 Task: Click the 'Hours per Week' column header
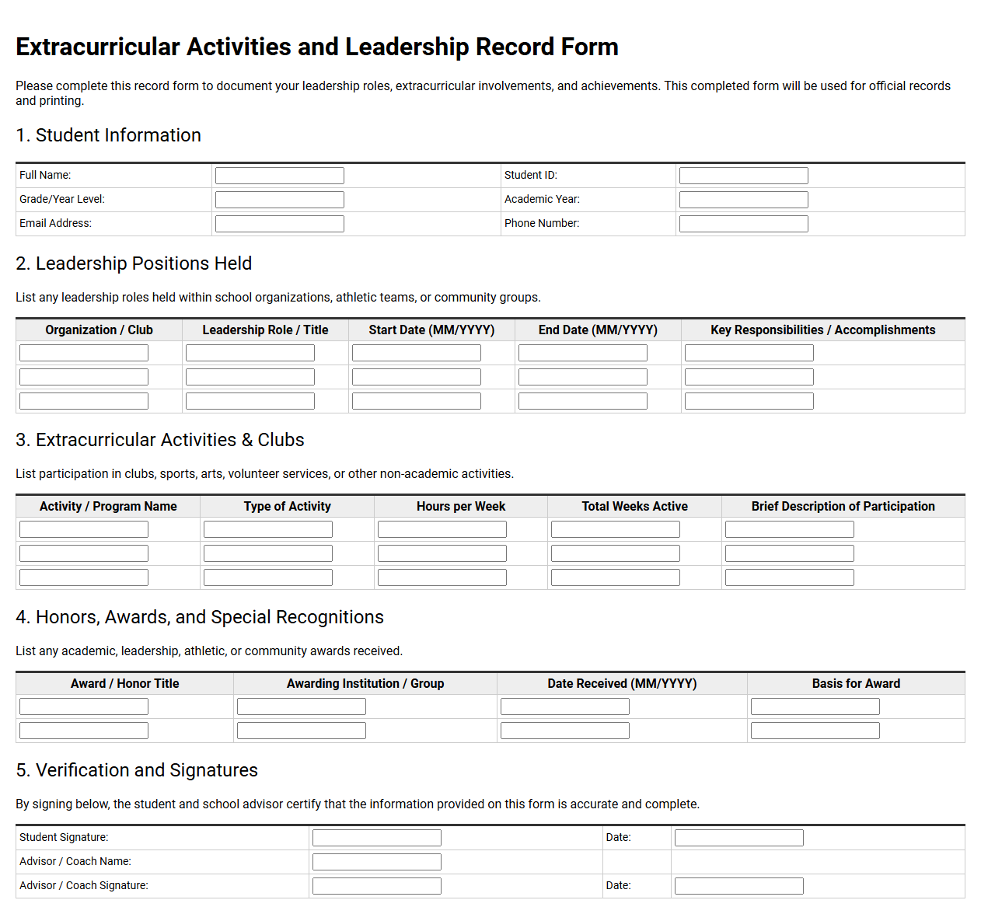click(x=461, y=507)
